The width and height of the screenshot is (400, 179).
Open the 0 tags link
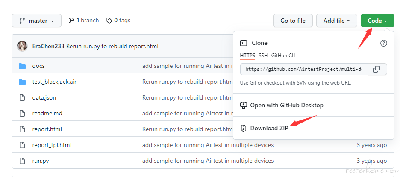[118, 21]
